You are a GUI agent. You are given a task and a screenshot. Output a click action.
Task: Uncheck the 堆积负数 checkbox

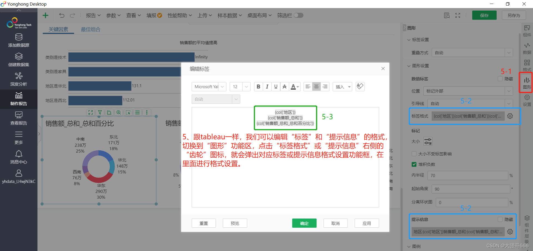pos(414,164)
